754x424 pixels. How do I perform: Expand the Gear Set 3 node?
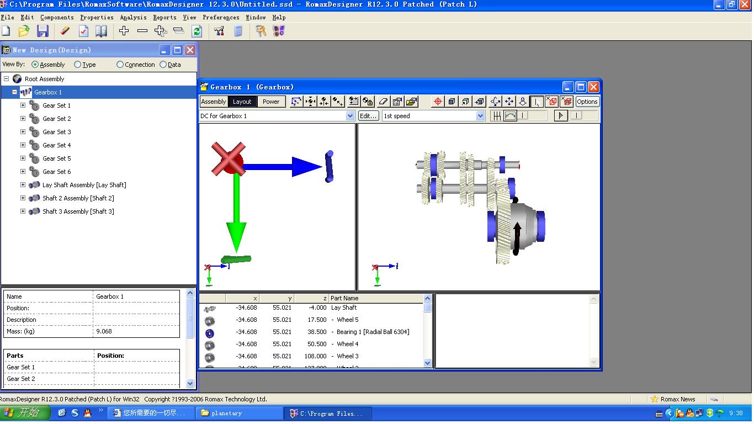(x=23, y=132)
